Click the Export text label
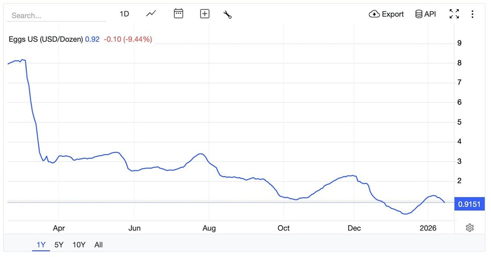The height and width of the screenshot is (257, 491). [x=393, y=14]
